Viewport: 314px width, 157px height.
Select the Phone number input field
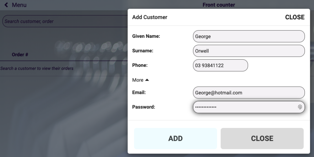click(x=220, y=65)
